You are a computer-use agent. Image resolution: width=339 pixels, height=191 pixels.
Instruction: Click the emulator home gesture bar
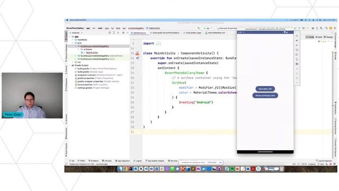(x=265, y=152)
